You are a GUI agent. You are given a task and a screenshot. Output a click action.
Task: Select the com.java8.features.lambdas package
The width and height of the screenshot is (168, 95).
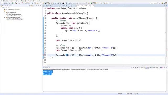[x=14, y=17]
